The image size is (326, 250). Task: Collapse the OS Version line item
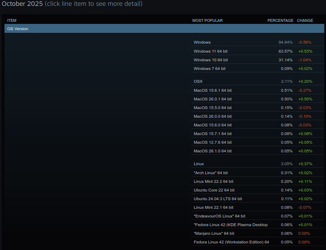[164, 29]
